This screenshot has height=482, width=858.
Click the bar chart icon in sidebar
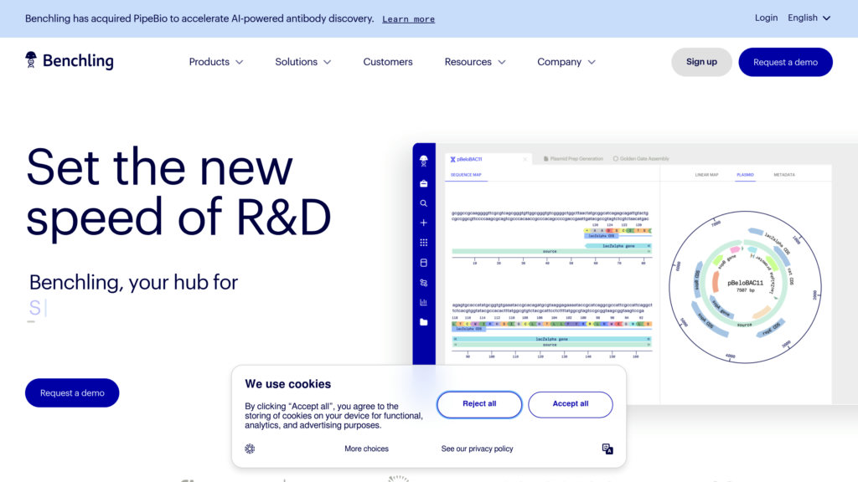point(424,302)
